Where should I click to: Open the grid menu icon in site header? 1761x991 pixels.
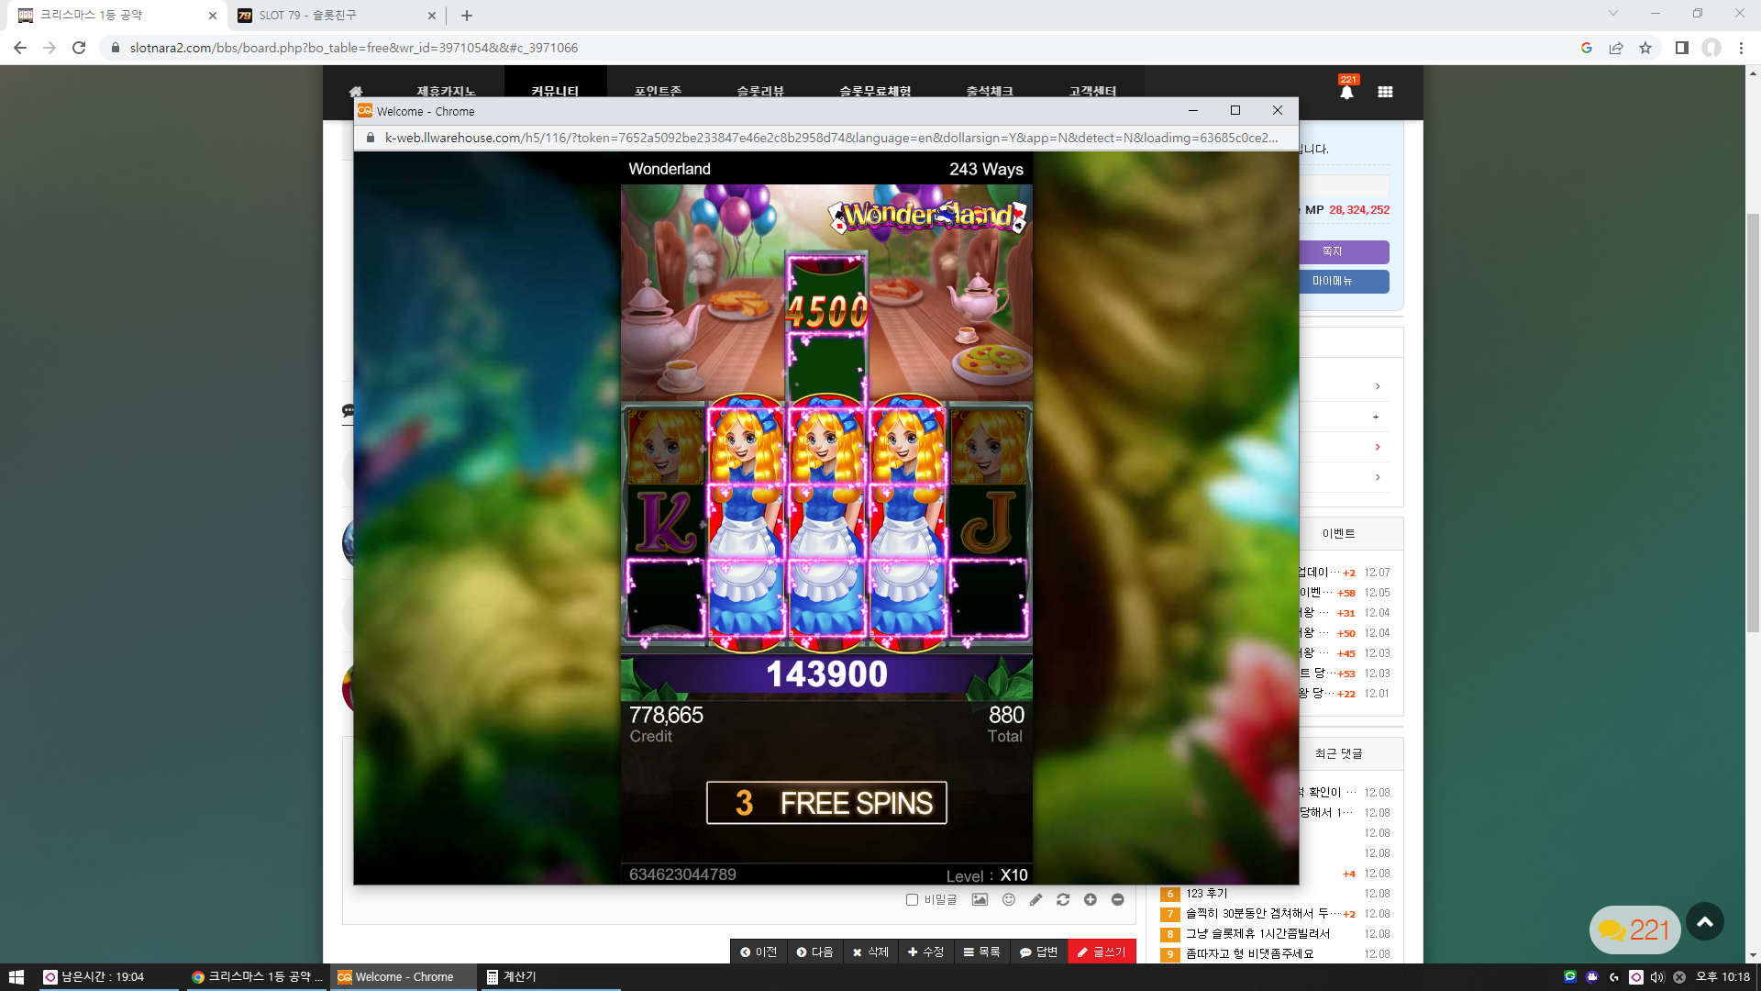(x=1385, y=92)
